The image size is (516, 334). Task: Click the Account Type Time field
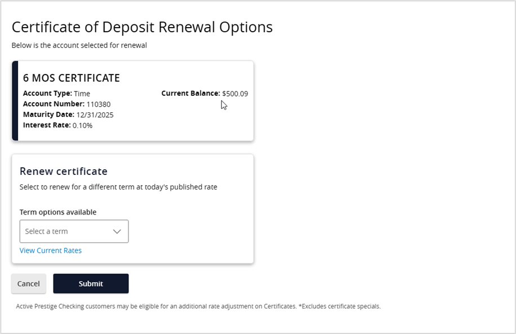[x=56, y=94]
